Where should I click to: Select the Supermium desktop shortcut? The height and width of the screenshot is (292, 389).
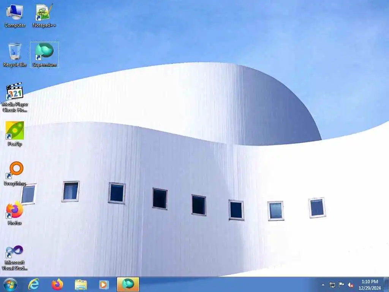click(x=44, y=55)
